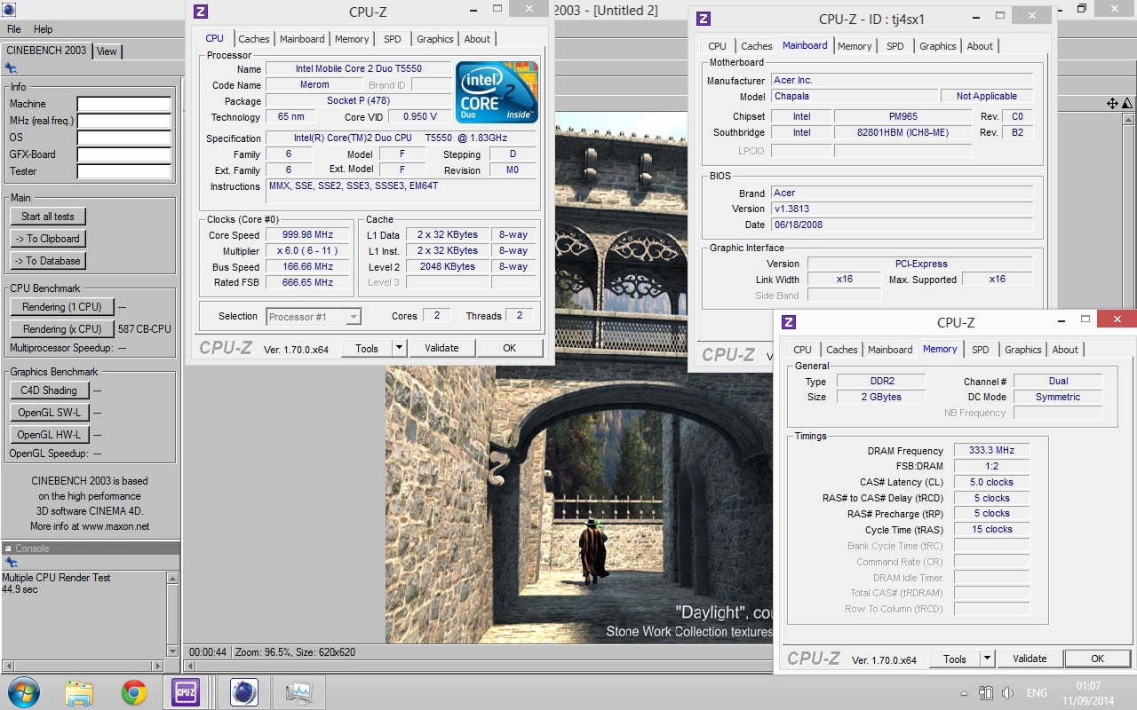Open the File menu in CINEBENCH
The image size is (1137, 710).
(x=15, y=29)
